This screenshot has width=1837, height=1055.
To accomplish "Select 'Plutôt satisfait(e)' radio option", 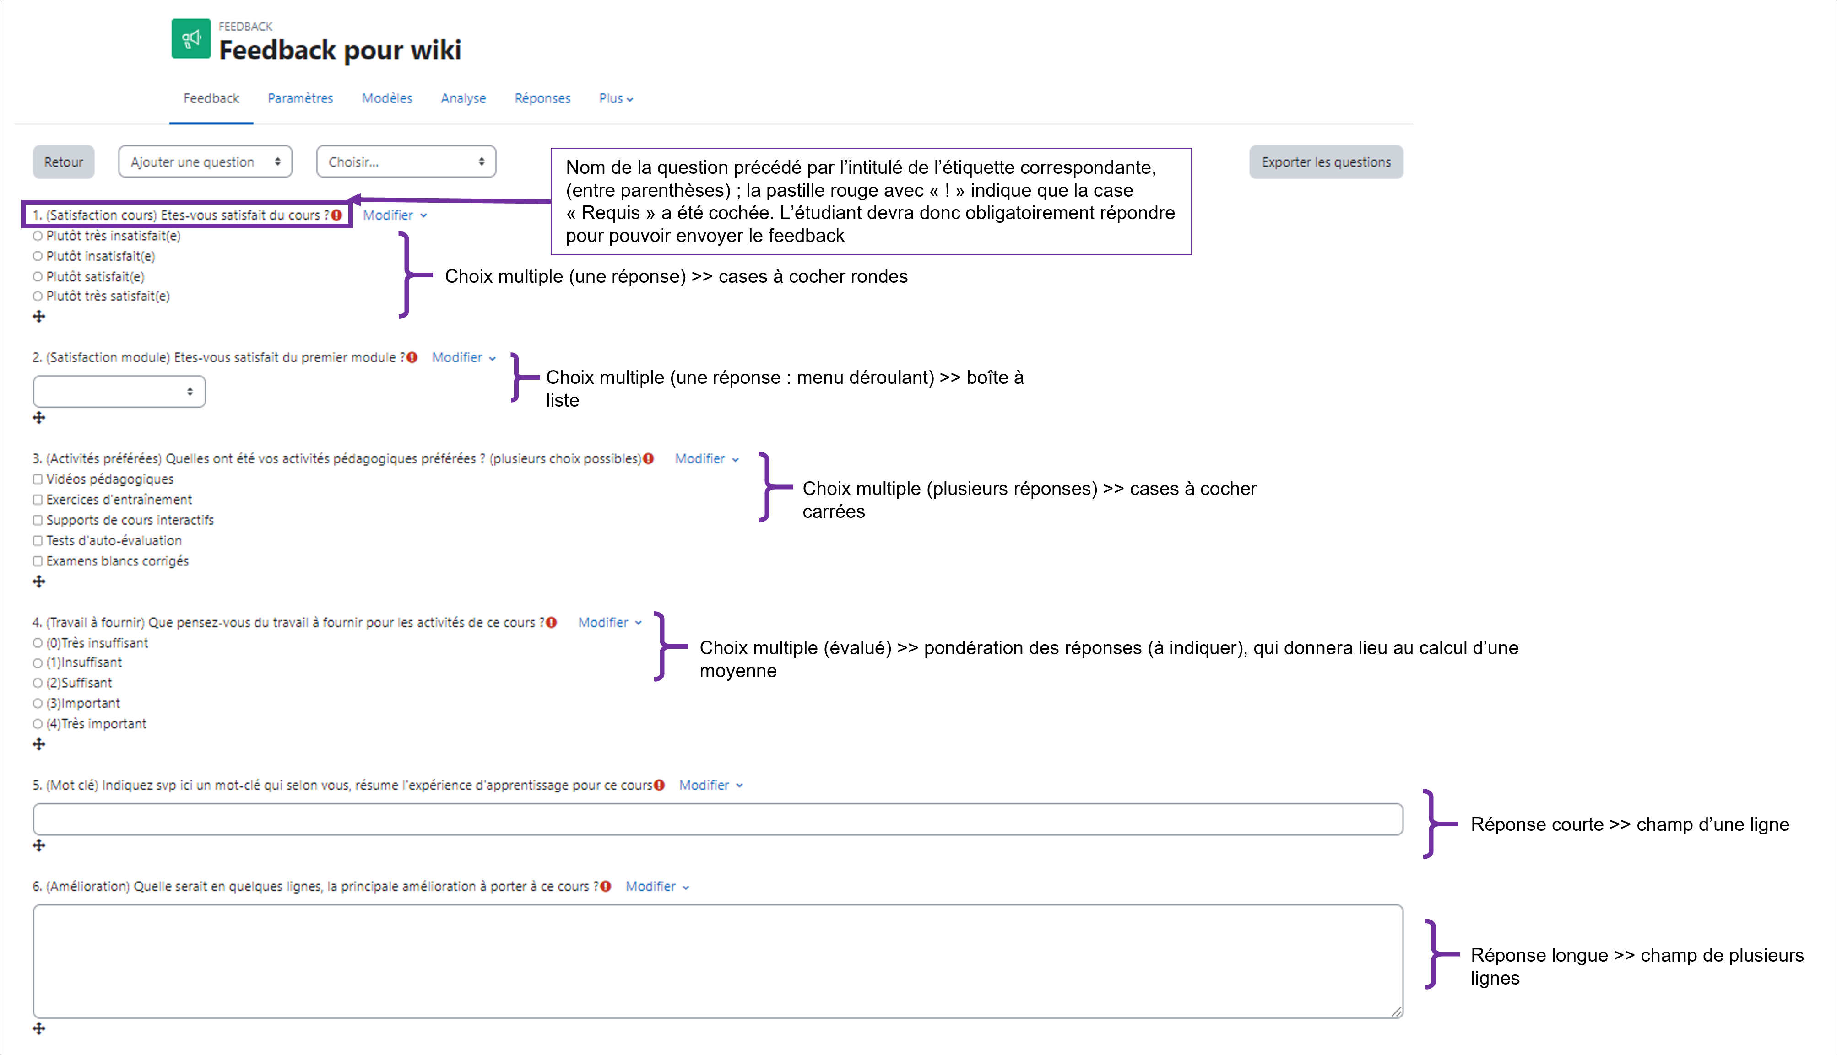I will click(38, 277).
